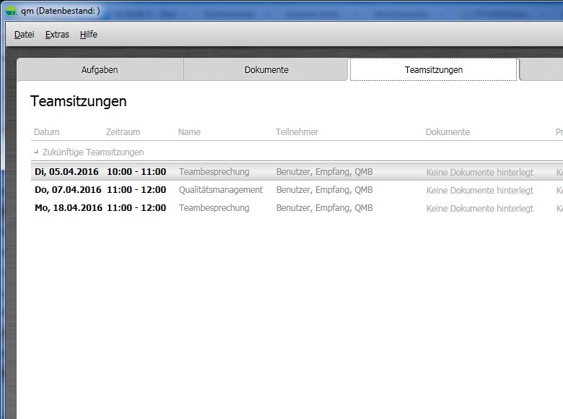Select the meeting on Di, 05.04.2016
Screen dimensions: 563x419
tap(66, 172)
